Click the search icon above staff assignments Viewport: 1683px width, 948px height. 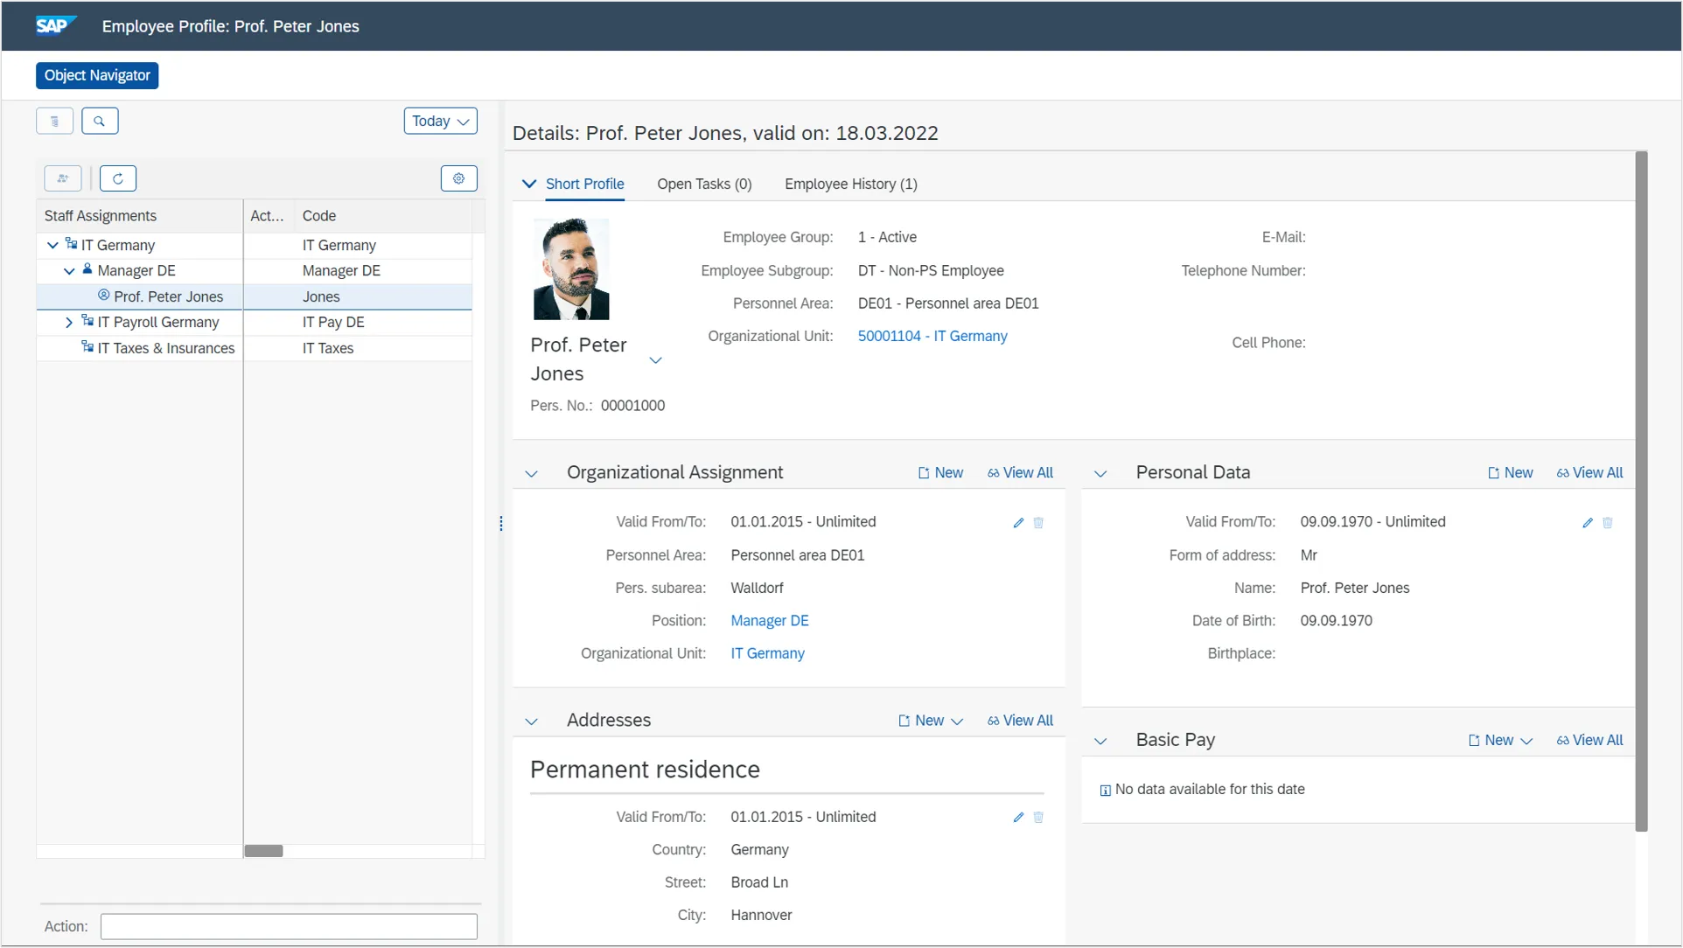click(x=100, y=121)
